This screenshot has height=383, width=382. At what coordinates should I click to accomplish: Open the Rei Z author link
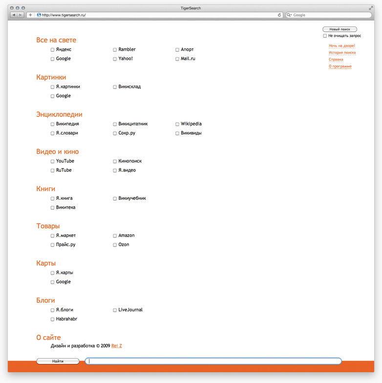[x=116, y=346]
